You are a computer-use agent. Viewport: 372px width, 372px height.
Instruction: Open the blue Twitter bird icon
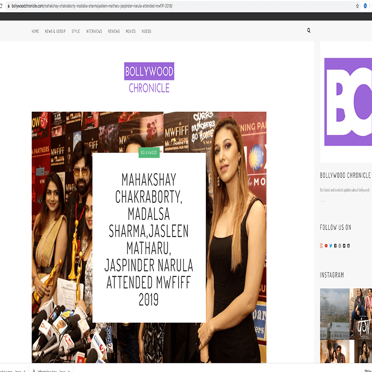[331, 246]
